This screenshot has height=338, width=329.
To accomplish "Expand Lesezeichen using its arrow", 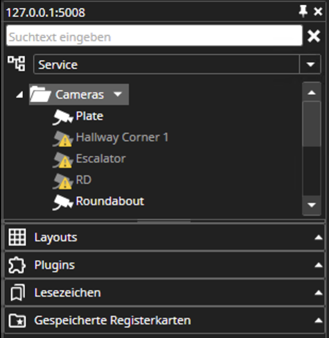I will [318, 293].
